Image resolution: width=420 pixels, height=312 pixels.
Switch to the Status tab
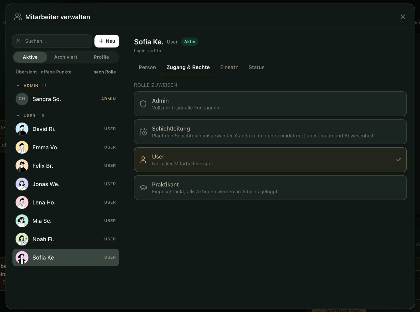pos(256,67)
